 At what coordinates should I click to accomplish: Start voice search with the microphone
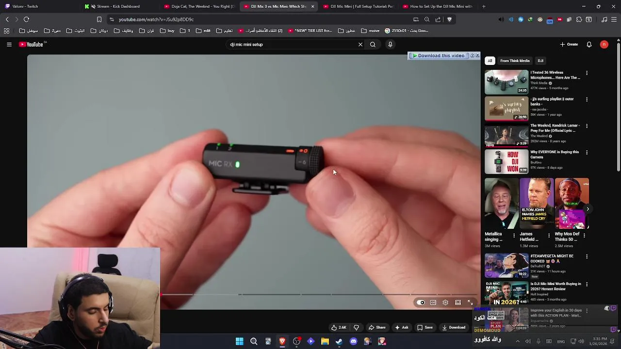tap(390, 45)
